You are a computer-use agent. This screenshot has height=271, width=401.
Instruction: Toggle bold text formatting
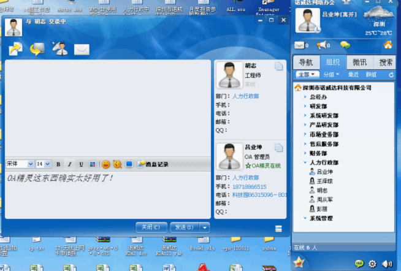pos(58,164)
